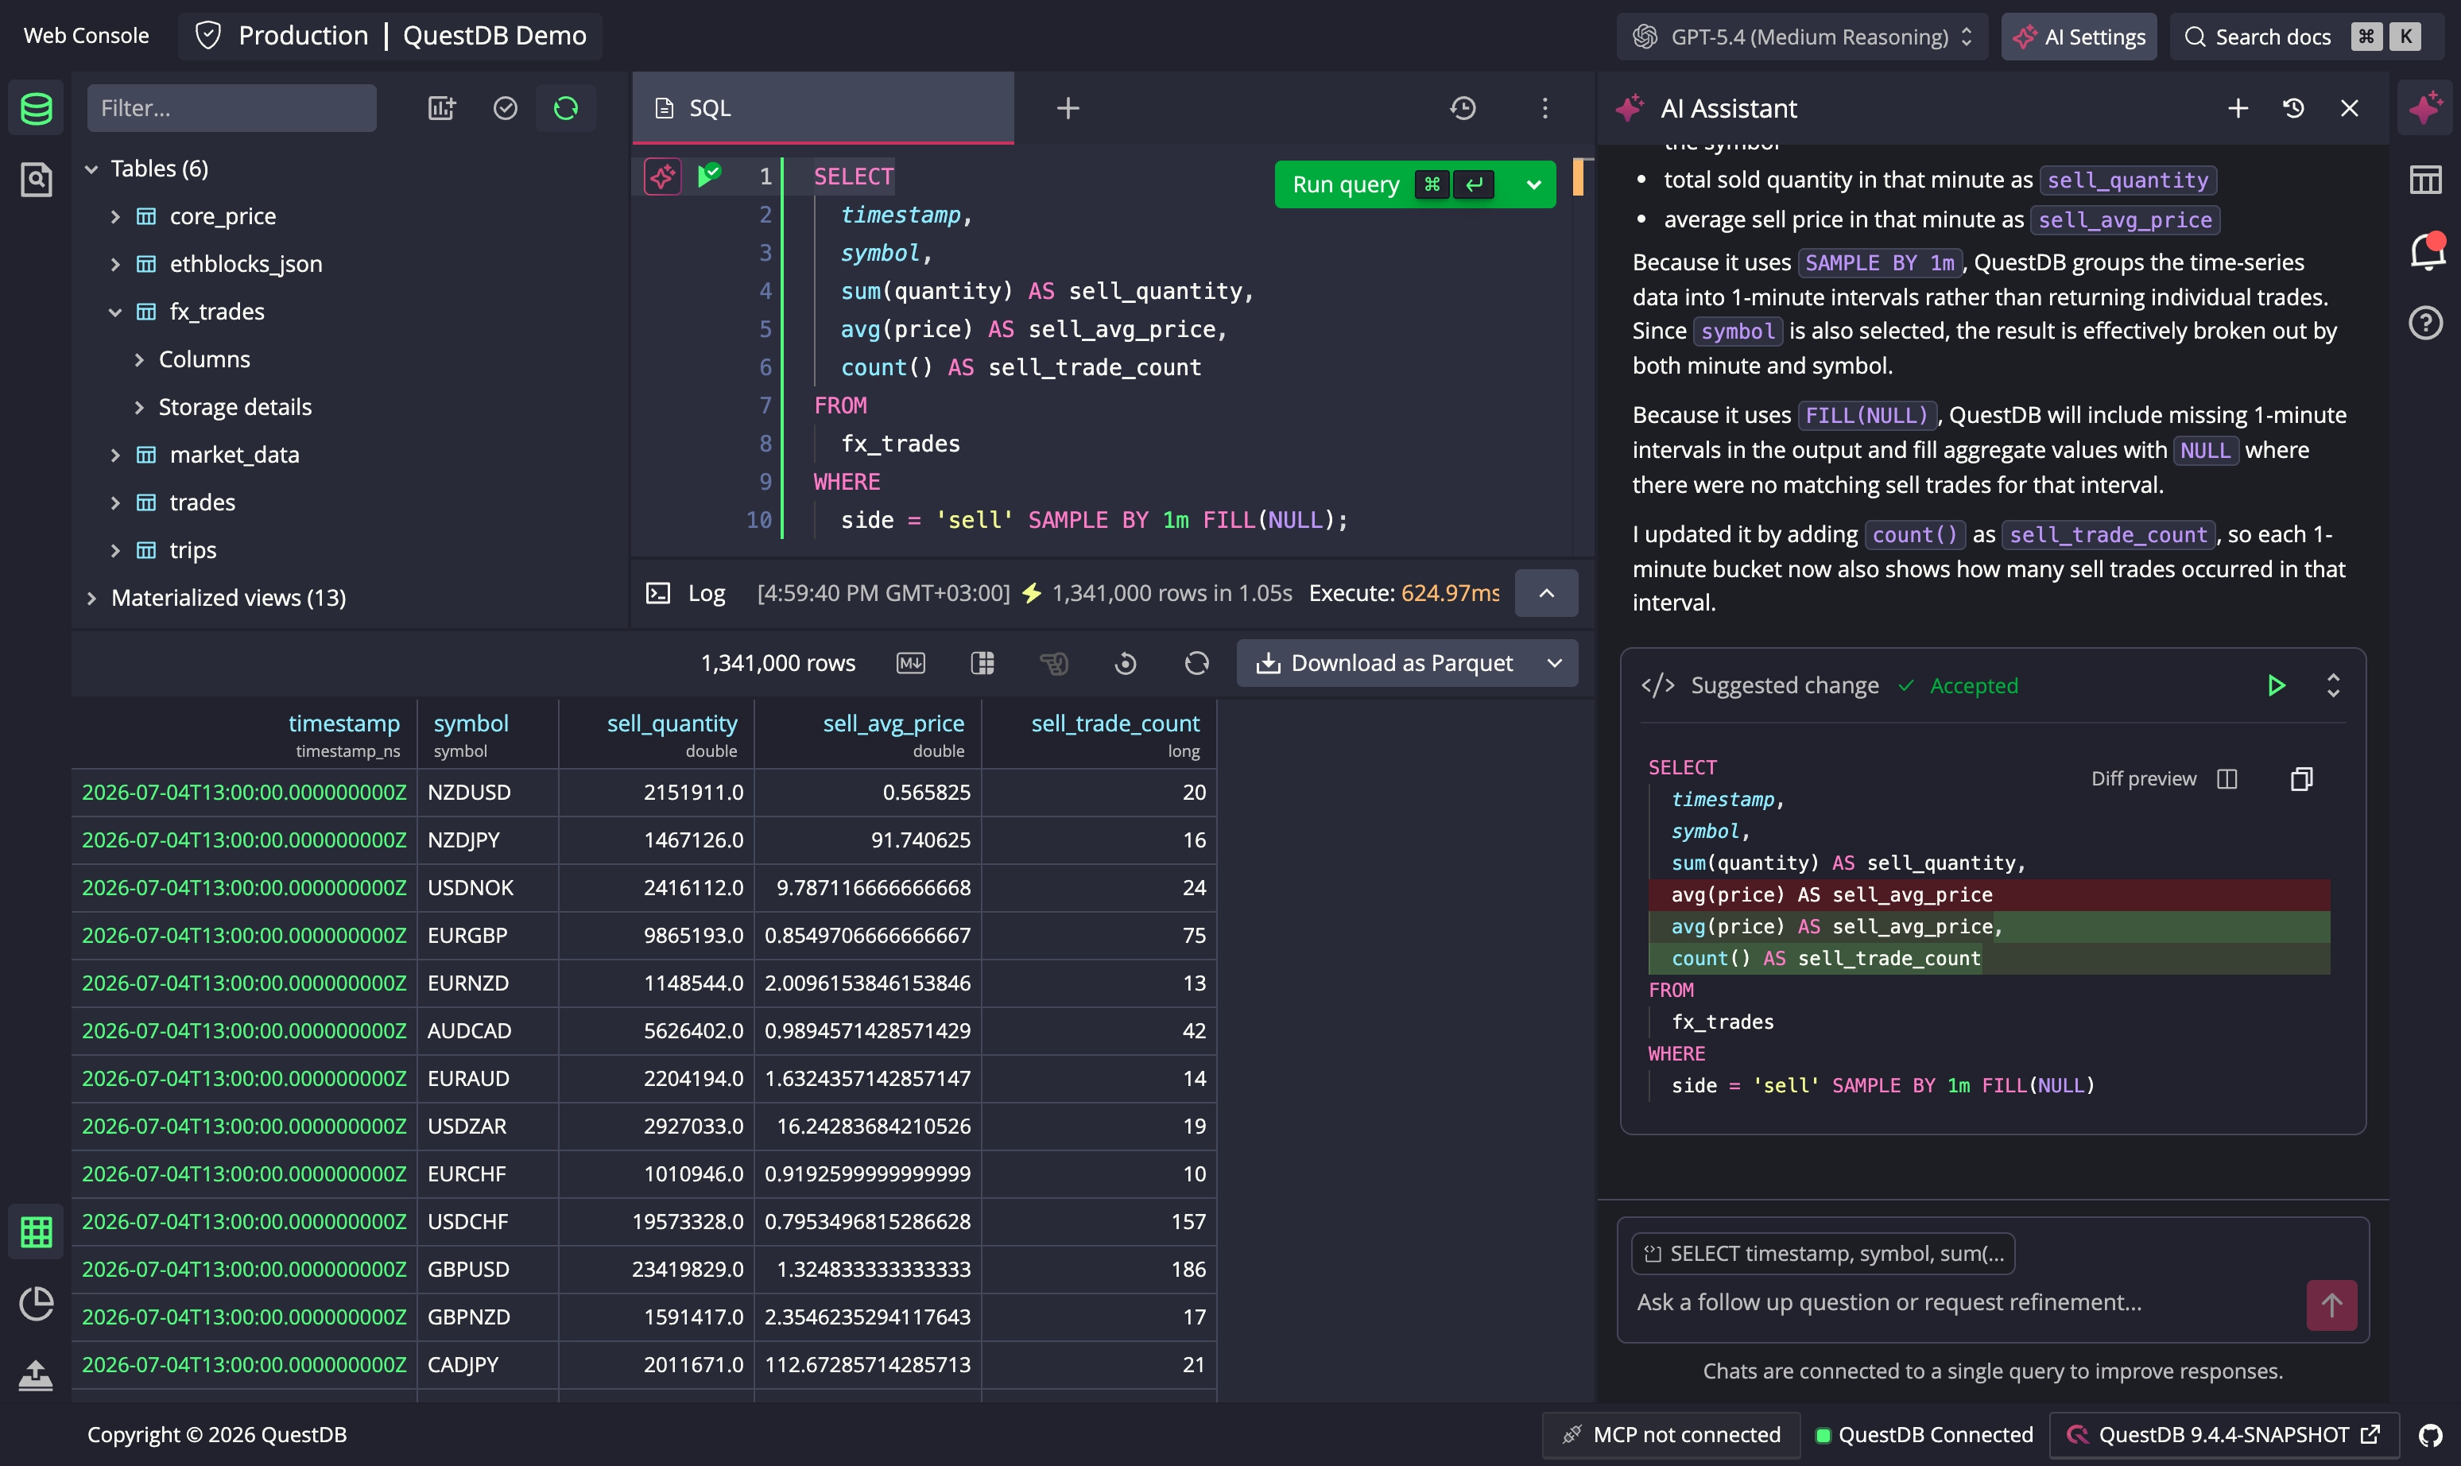
Task: Open the GitHub icon in the footer
Action: [x=2429, y=1435]
